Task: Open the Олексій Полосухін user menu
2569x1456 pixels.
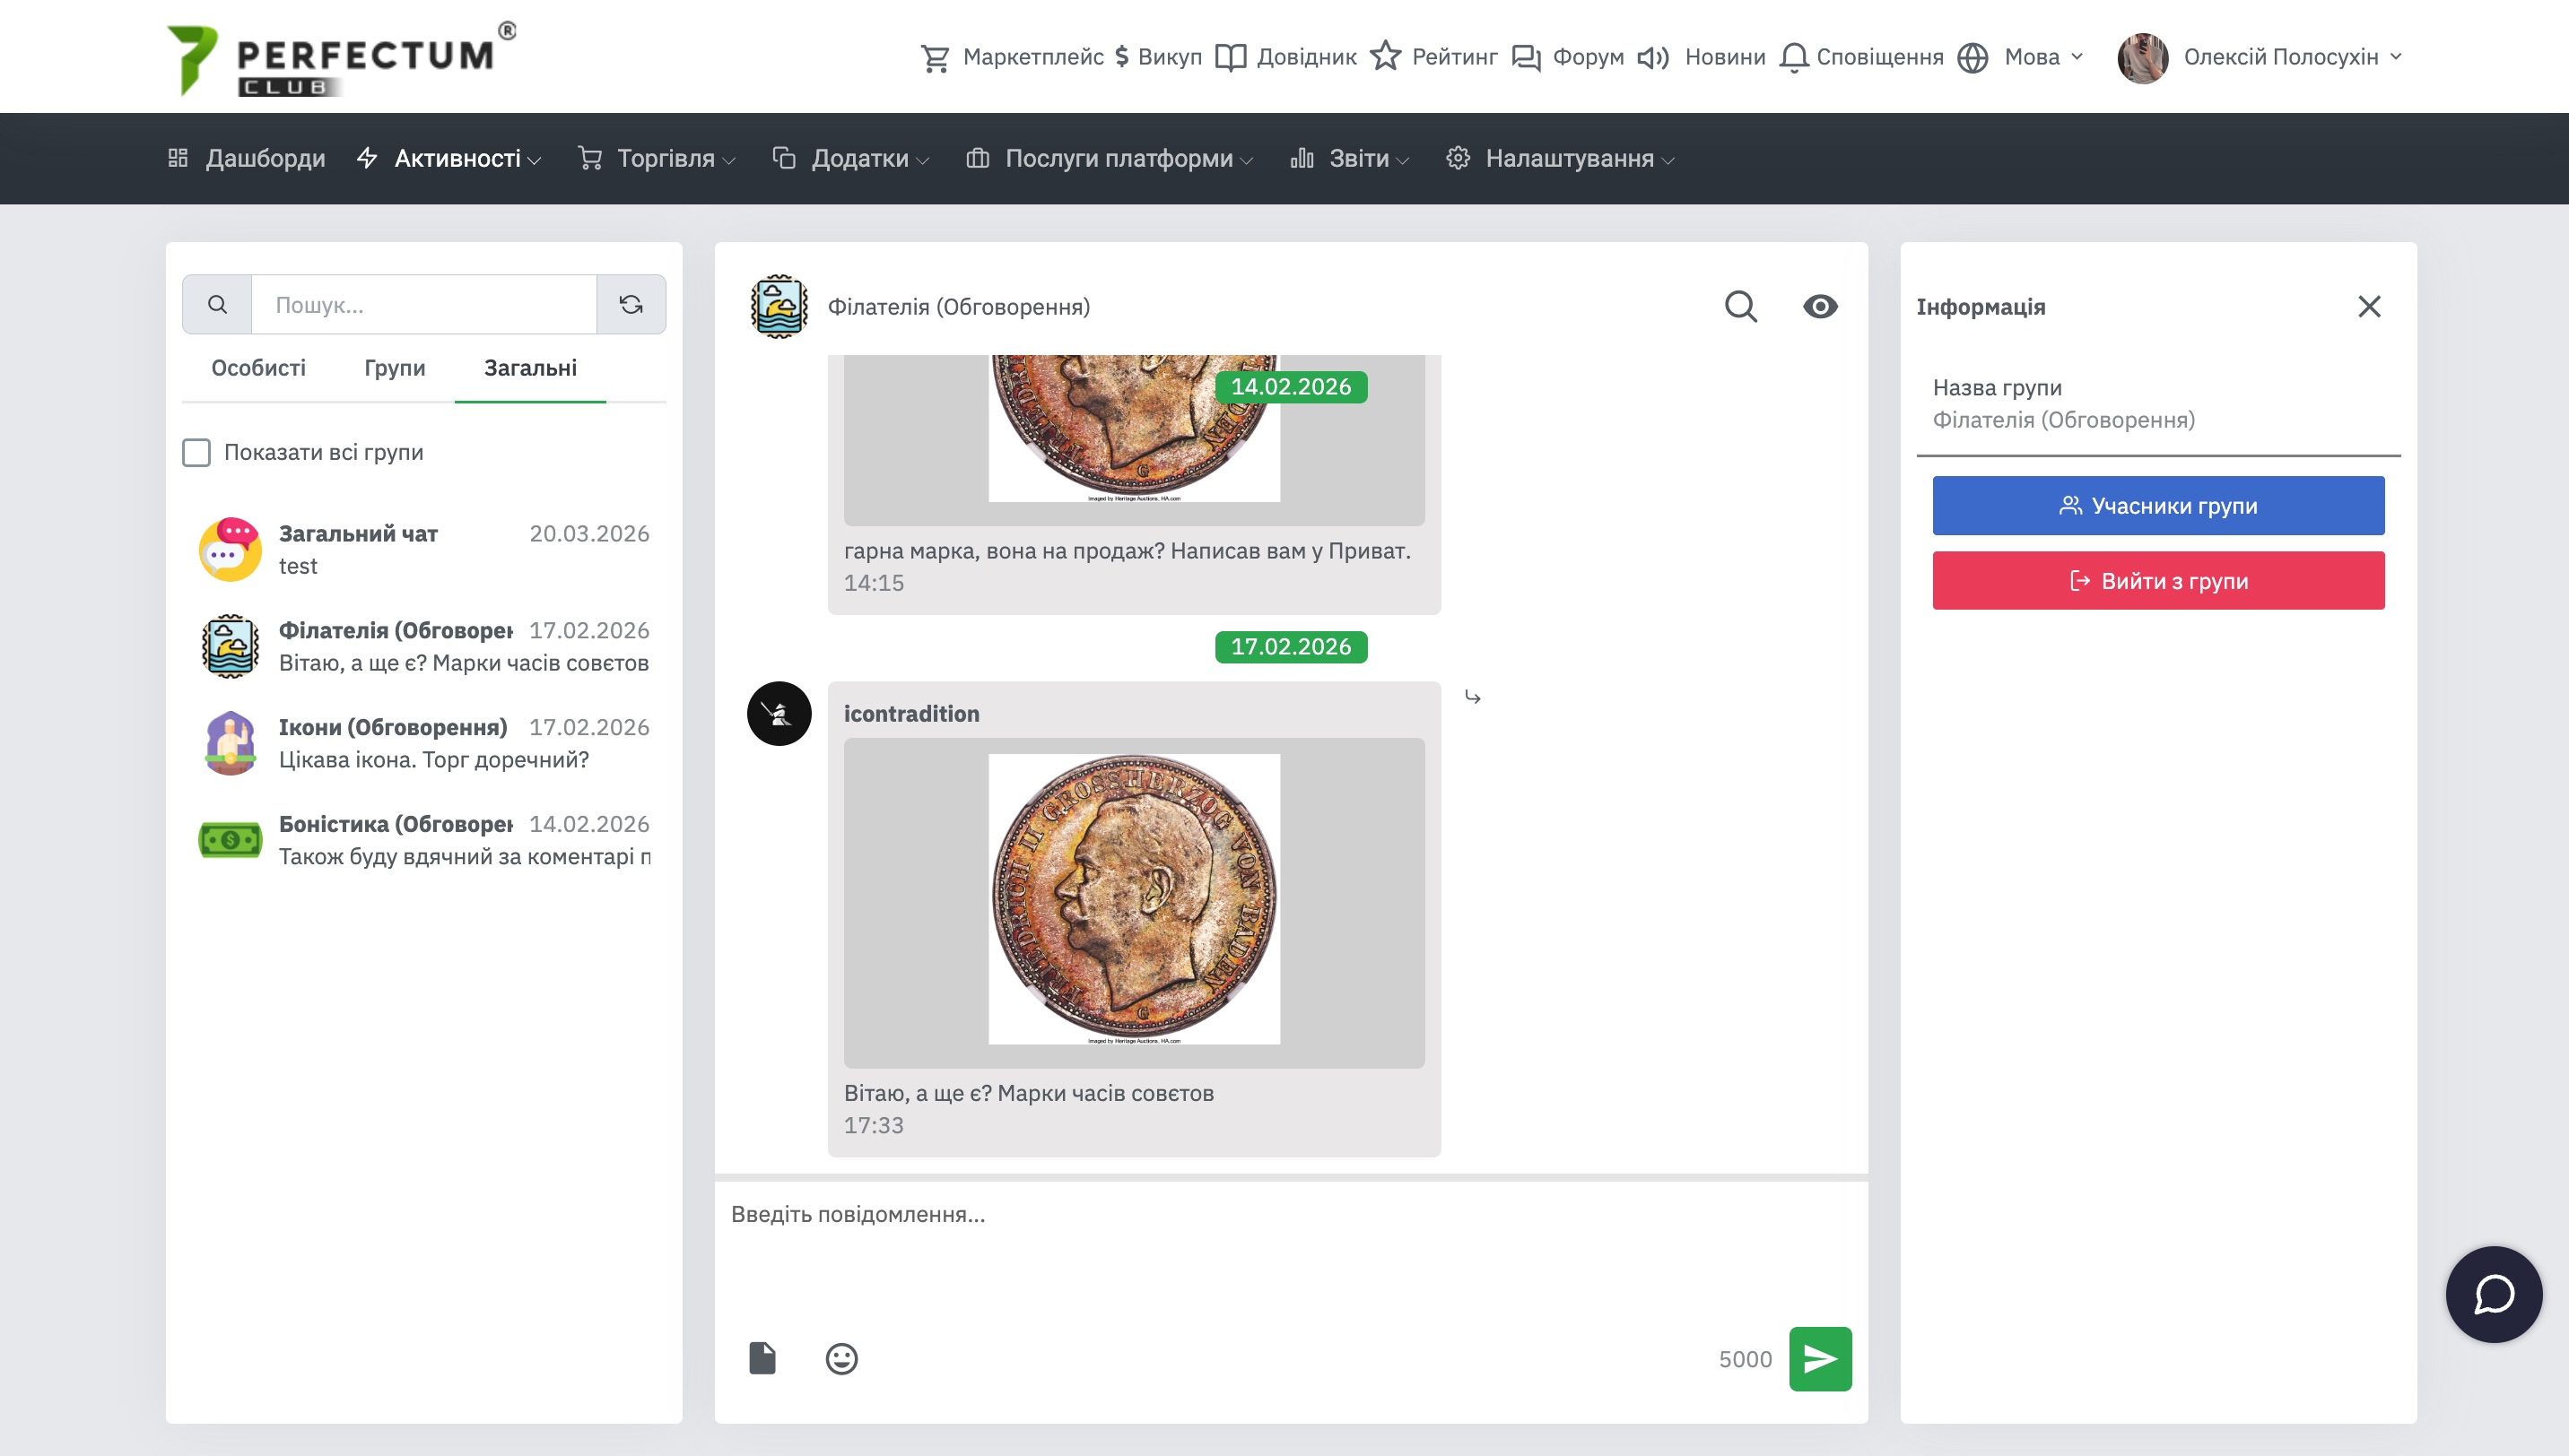Action: [2279, 57]
